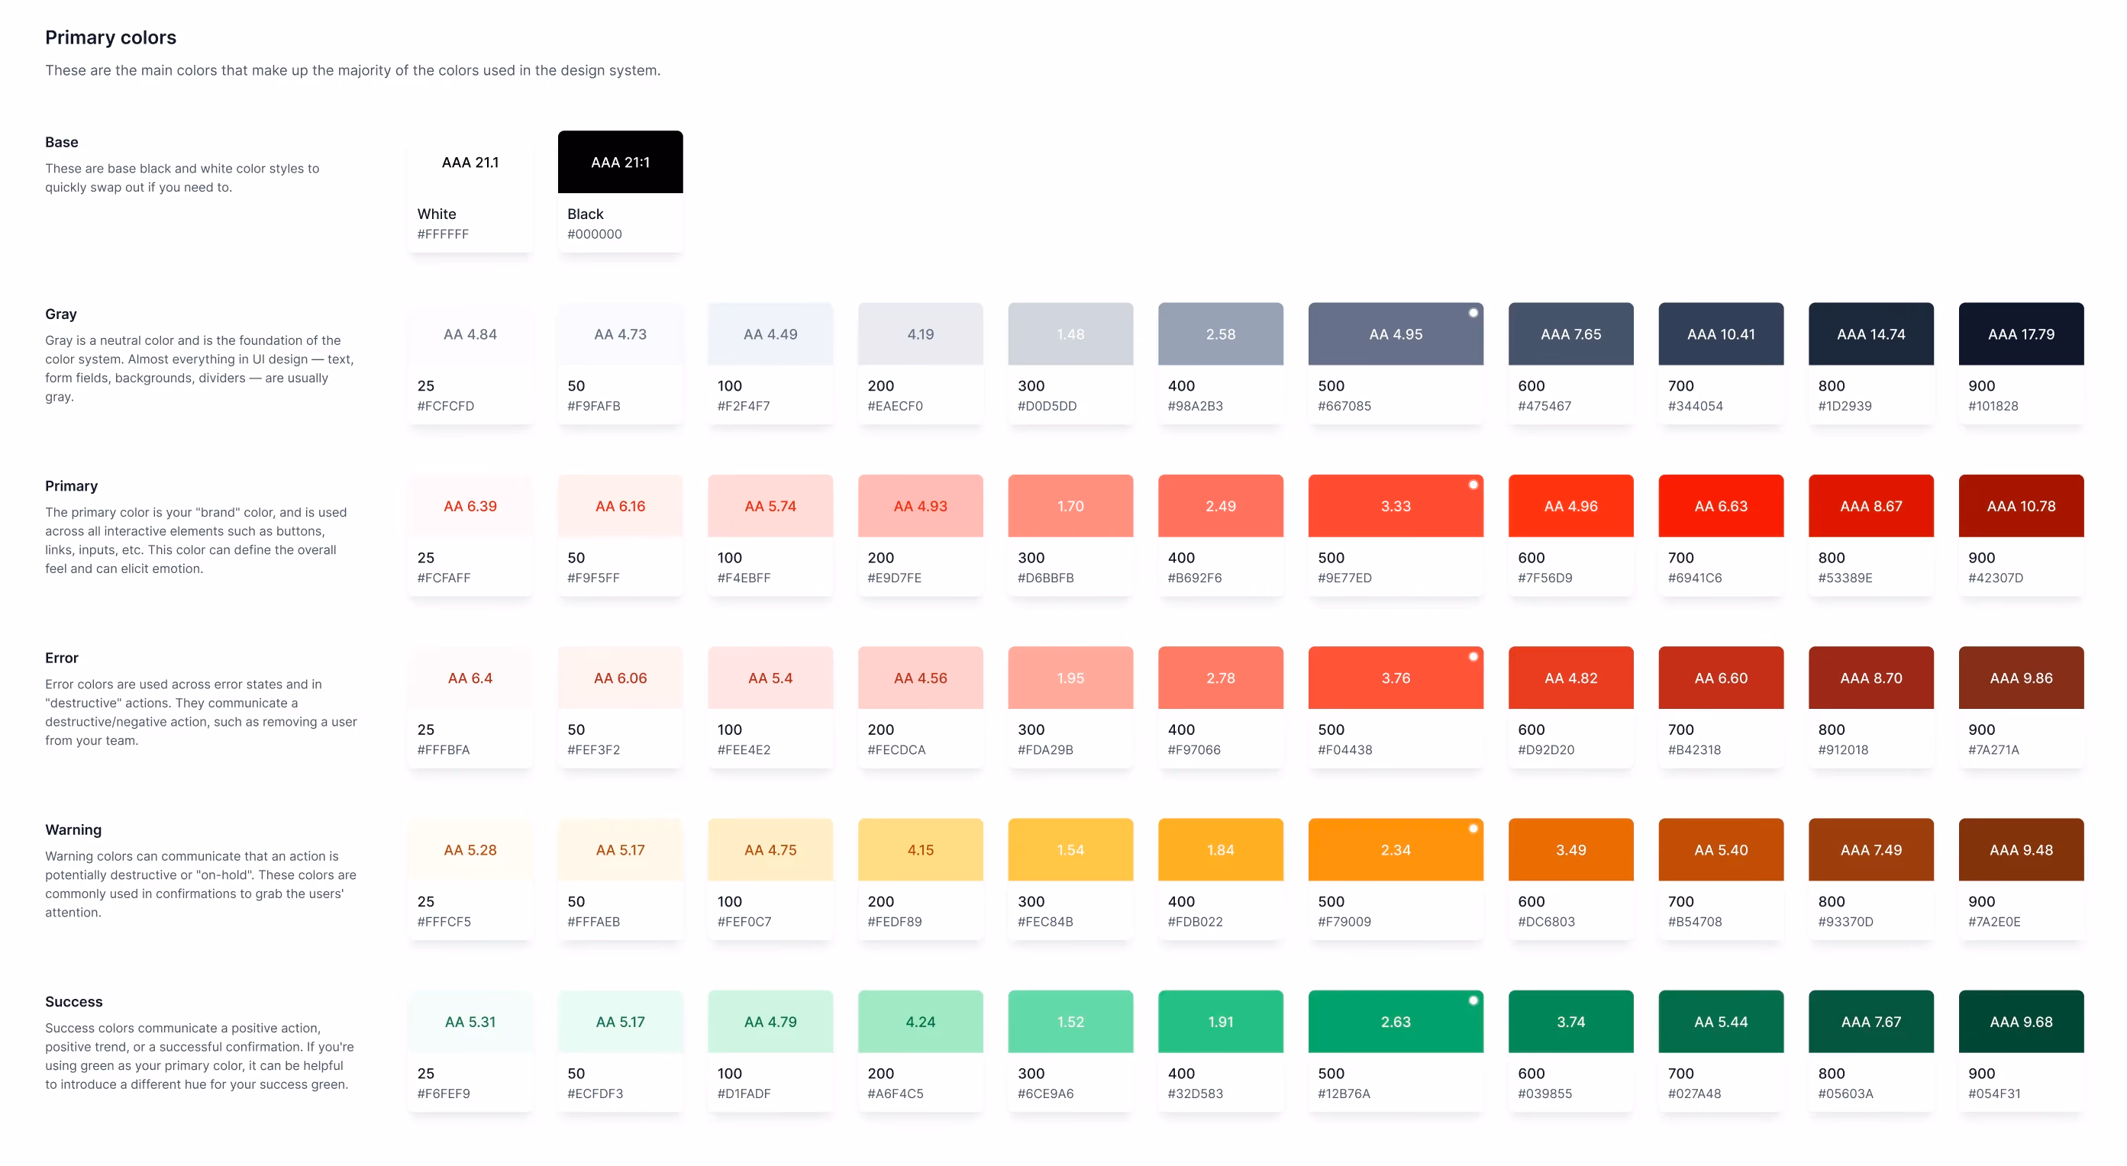Click the AA 4.95 contrast label

pos(1396,333)
